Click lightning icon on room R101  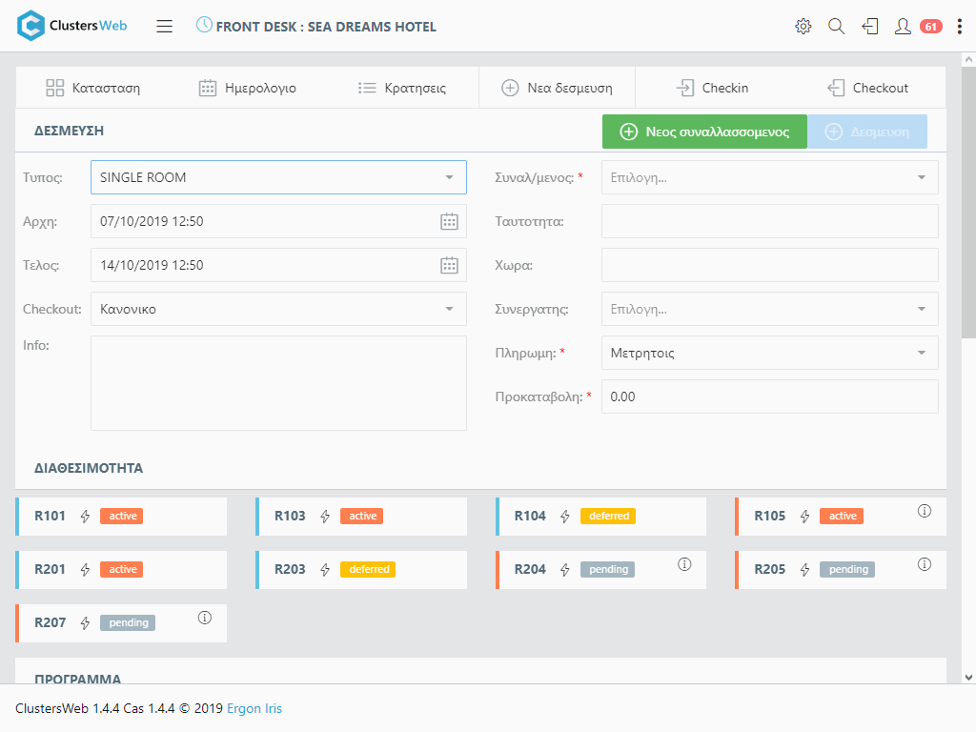click(85, 517)
